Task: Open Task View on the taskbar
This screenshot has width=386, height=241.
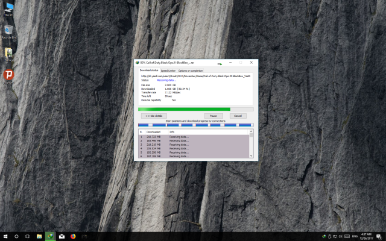Action: coord(28,236)
